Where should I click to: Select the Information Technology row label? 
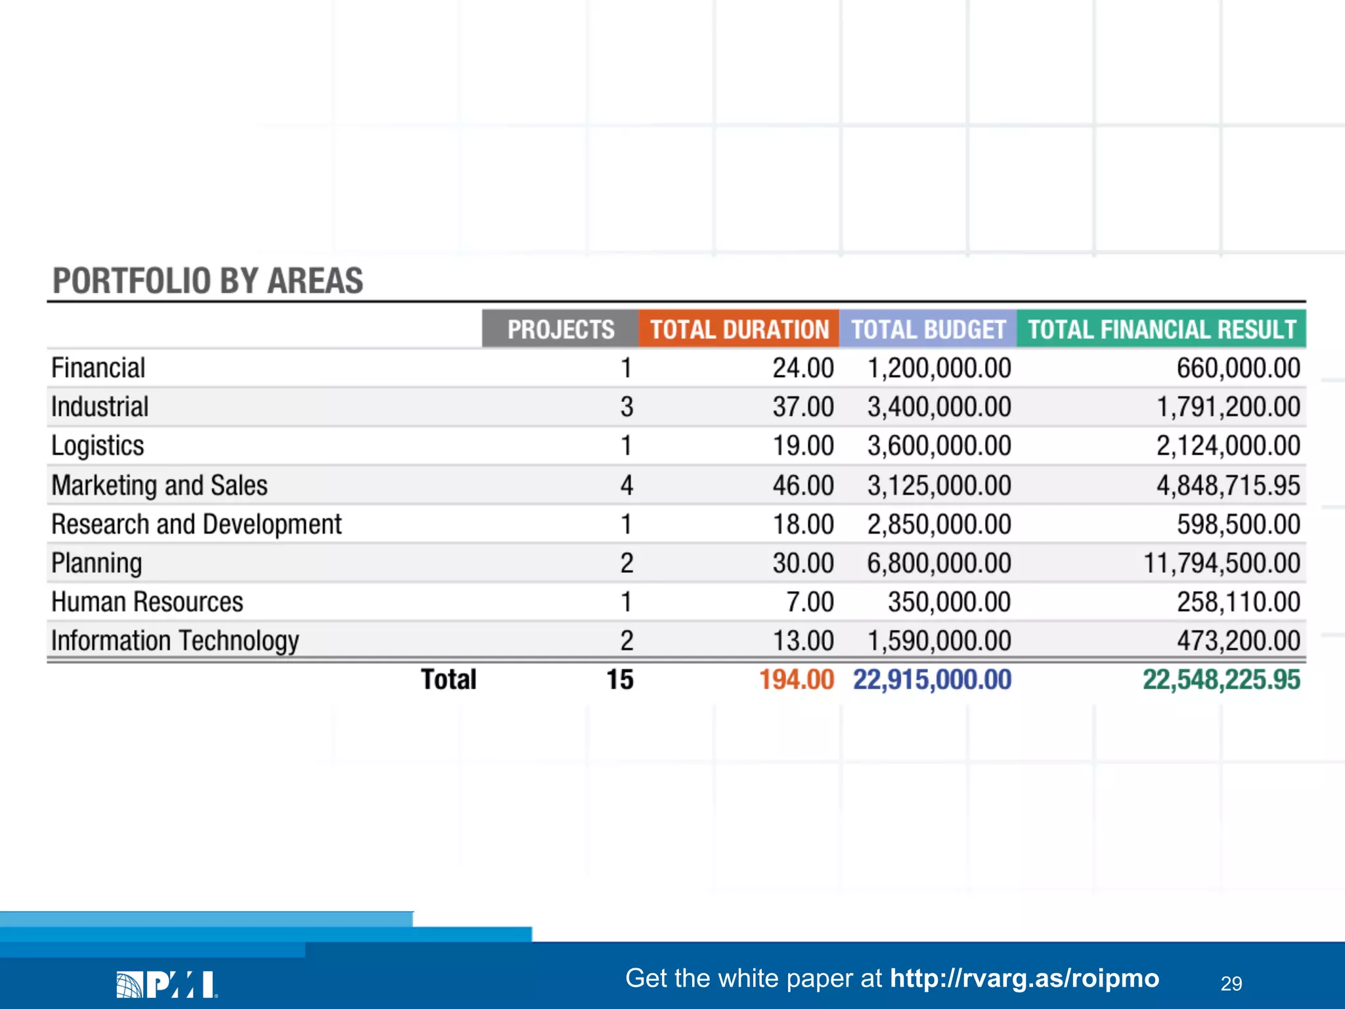175,640
